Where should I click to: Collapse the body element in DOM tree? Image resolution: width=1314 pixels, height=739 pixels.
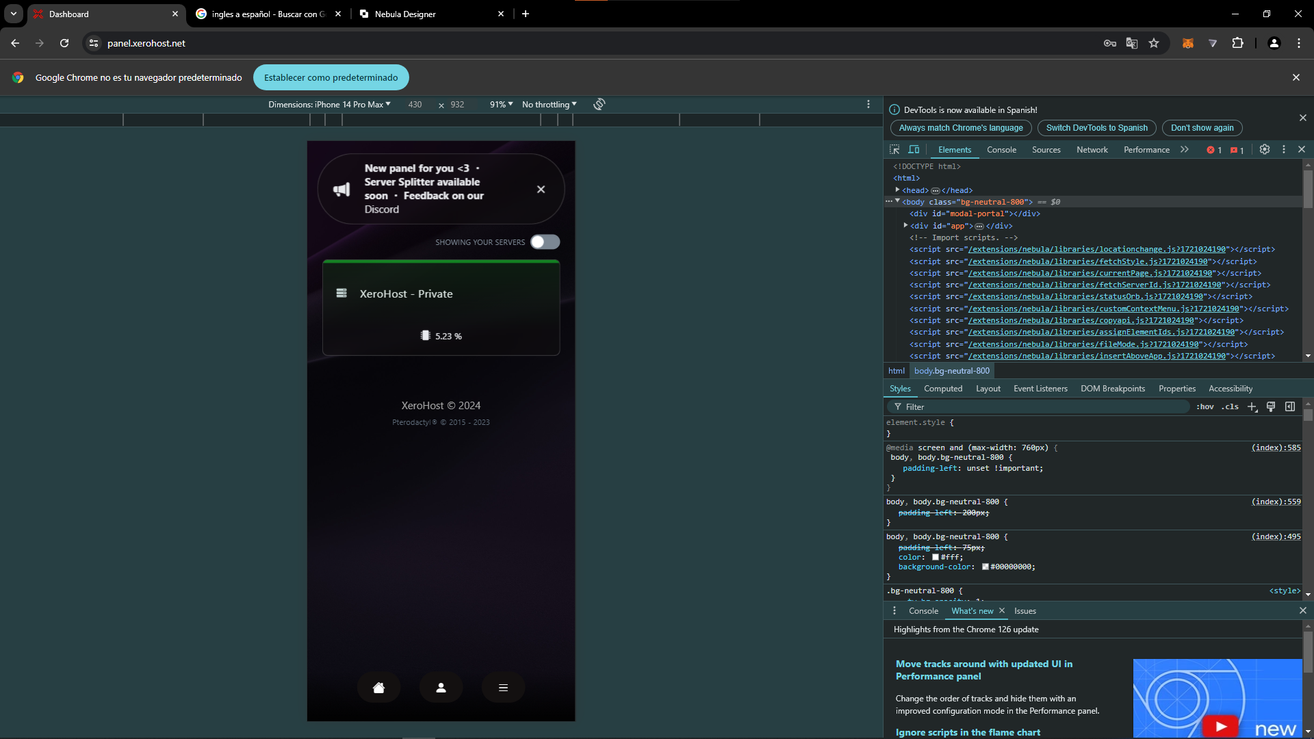click(897, 201)
